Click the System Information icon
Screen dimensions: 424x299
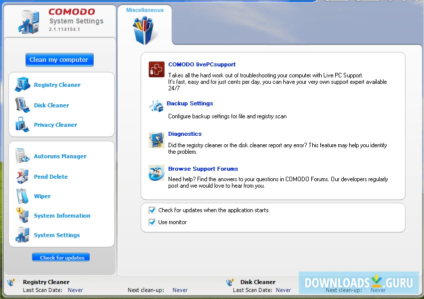[22, 215]
